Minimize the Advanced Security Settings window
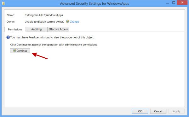Viewport: 189px width, 117px height. (168, 3)
